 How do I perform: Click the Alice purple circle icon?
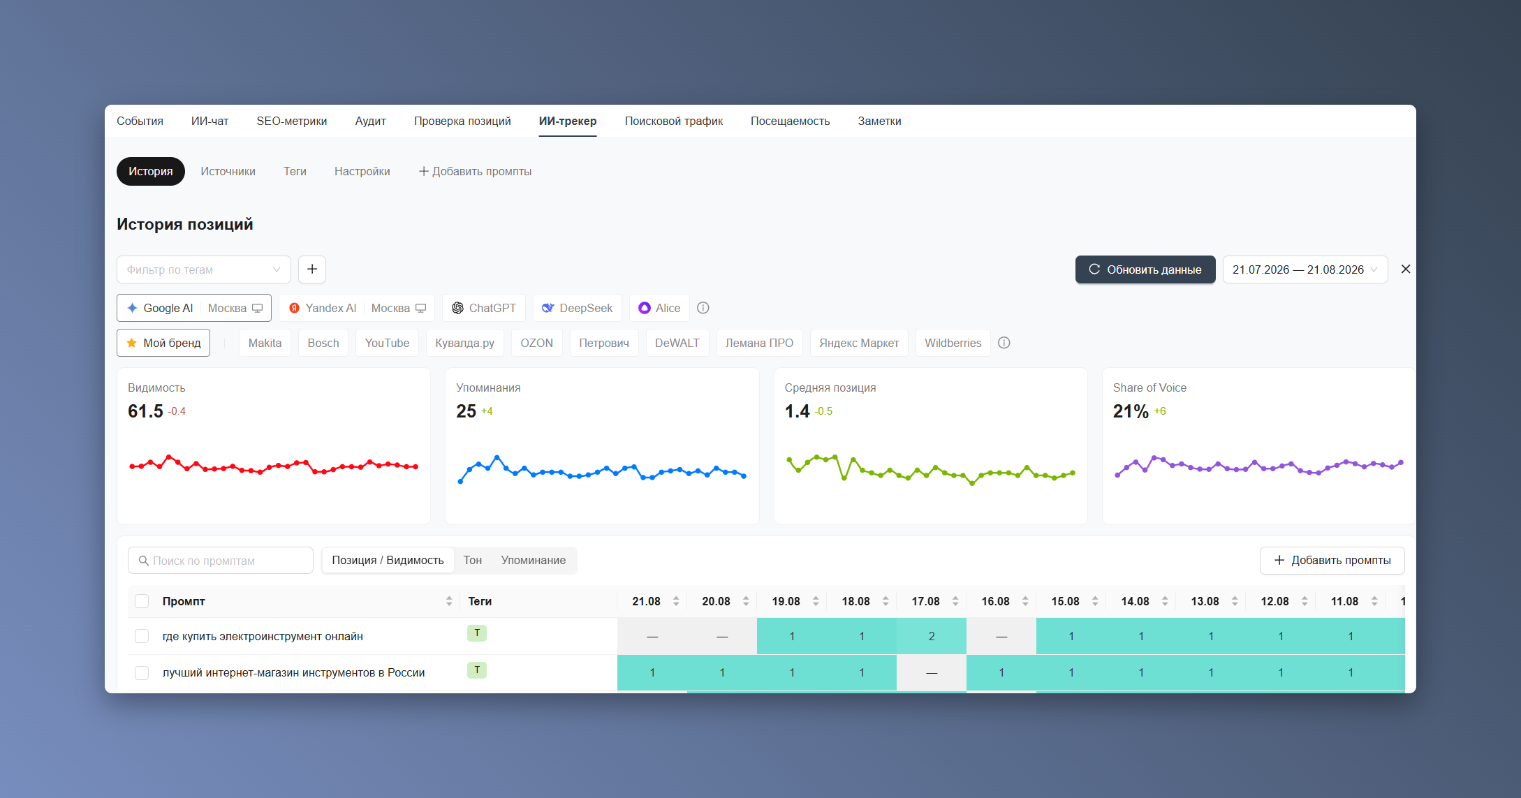(645, 308)
